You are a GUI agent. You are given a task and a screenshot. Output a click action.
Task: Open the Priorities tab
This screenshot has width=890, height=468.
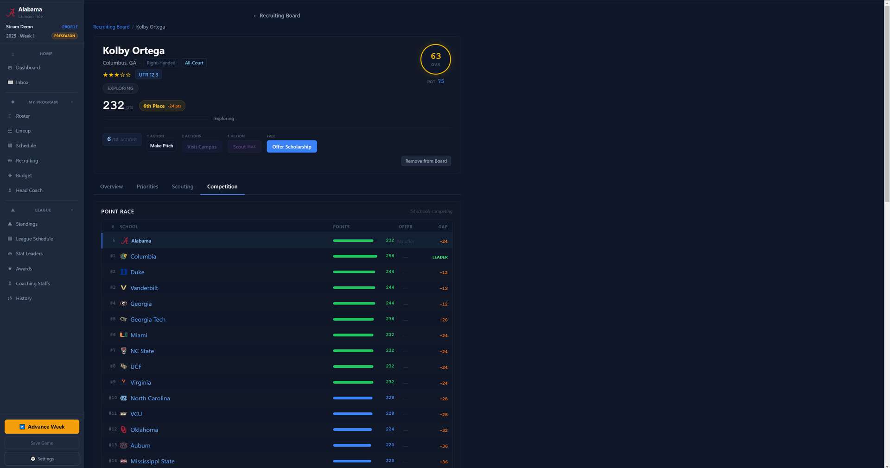tap(147, 187)
